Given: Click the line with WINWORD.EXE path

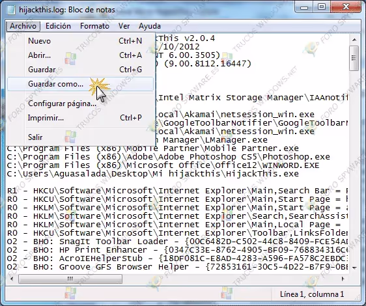Looking at the screenshot, I should (x=163, y=165).
